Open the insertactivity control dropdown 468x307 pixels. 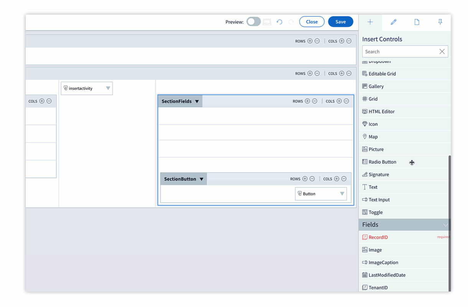point(108,88)
